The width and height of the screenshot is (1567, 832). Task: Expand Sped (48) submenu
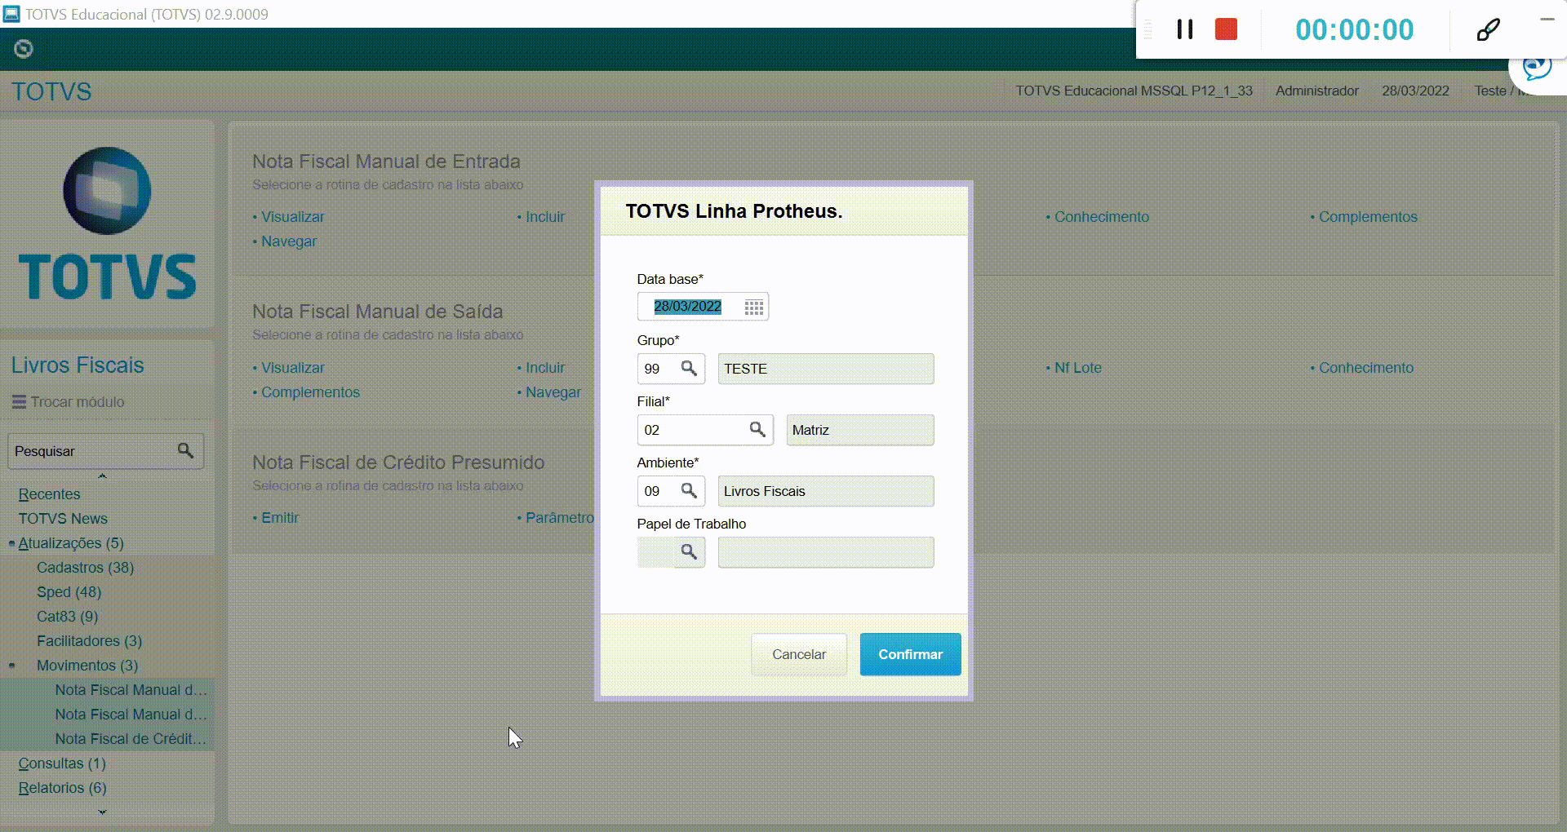(x=69, y=592)
